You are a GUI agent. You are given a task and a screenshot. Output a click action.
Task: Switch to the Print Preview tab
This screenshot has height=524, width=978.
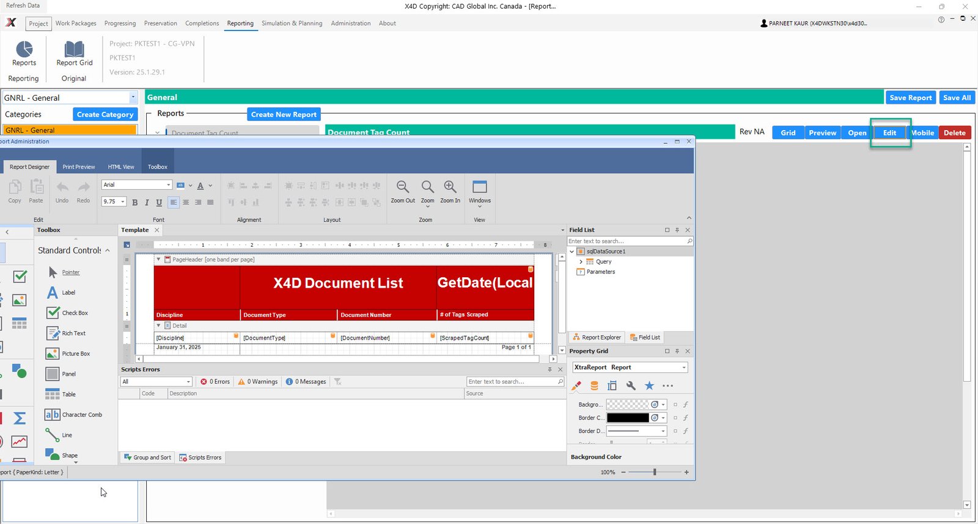point(78,167)
